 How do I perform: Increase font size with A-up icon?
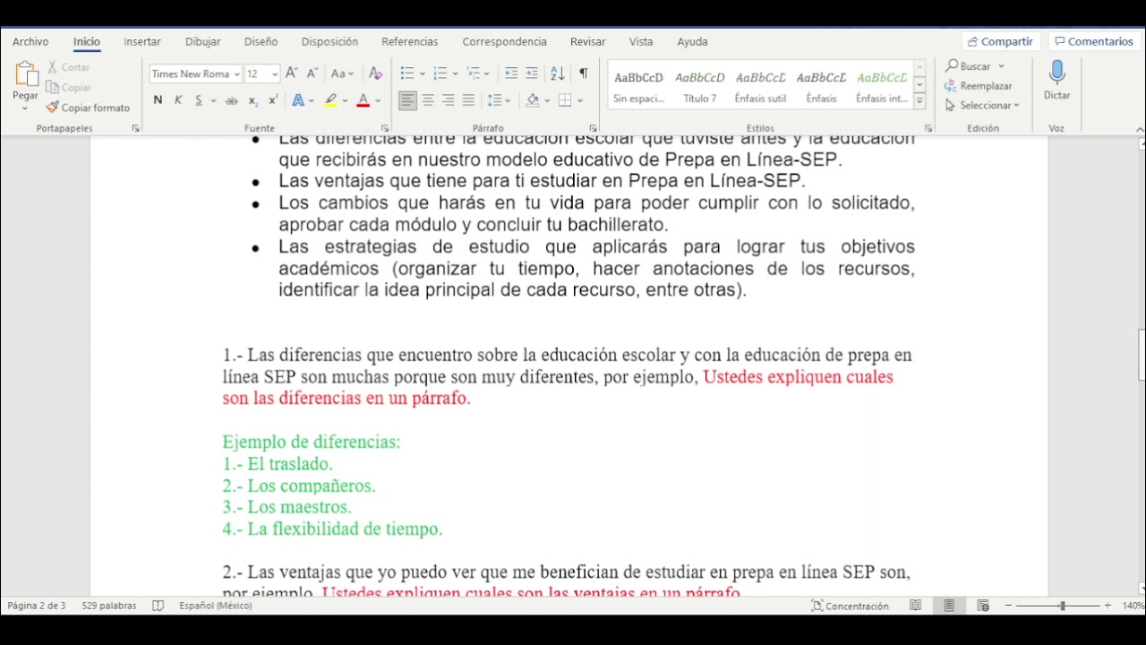[292, 73]
